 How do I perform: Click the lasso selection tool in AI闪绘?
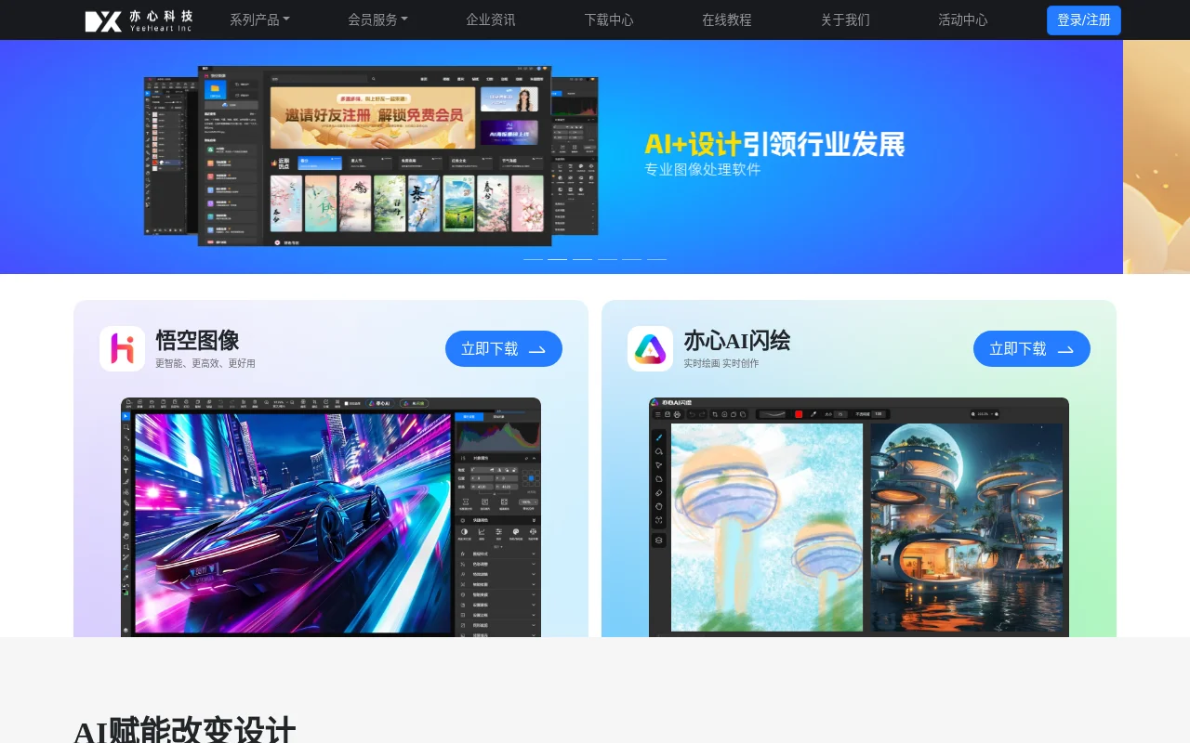click(658, 451)
